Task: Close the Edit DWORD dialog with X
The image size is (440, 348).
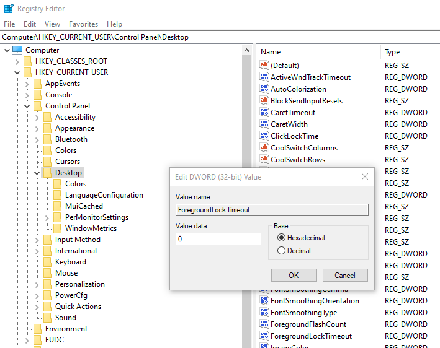Action: tap(365, 176)
